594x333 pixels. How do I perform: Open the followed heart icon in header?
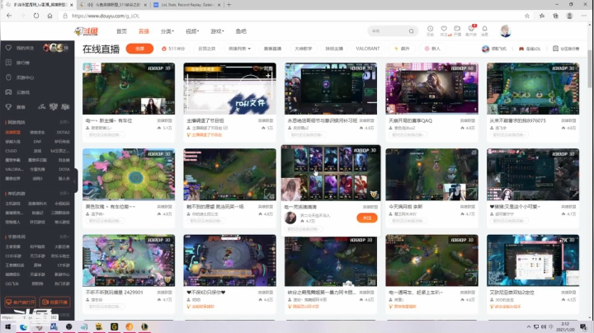click(444, 29)
